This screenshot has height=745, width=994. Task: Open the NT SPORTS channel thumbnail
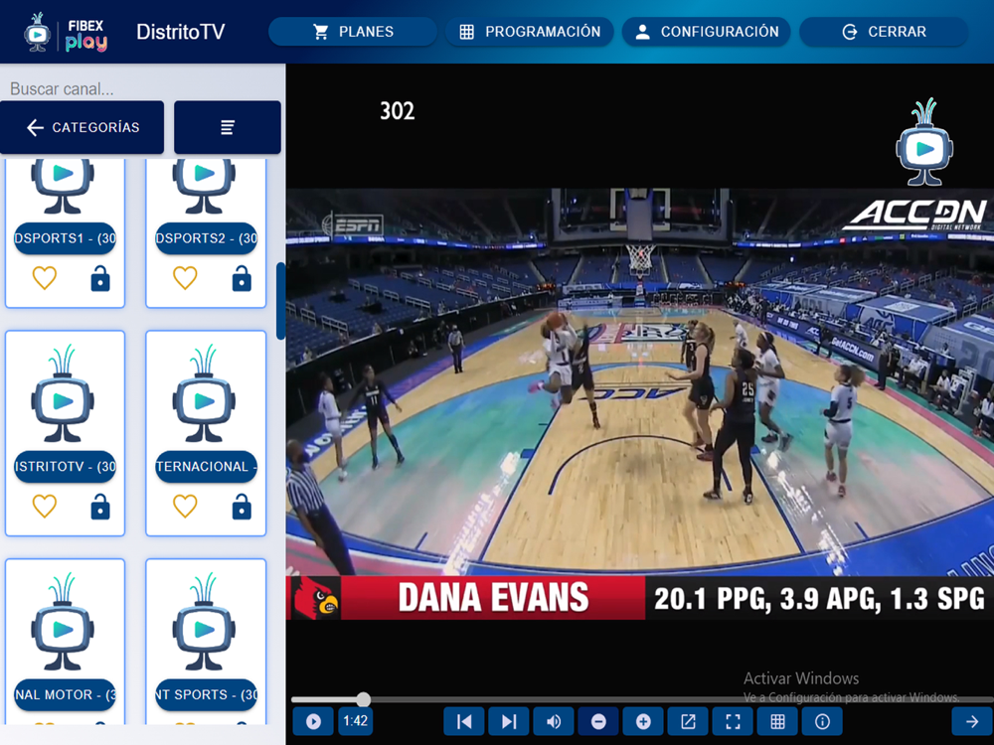pyautogui.click(x=204, y=622)
